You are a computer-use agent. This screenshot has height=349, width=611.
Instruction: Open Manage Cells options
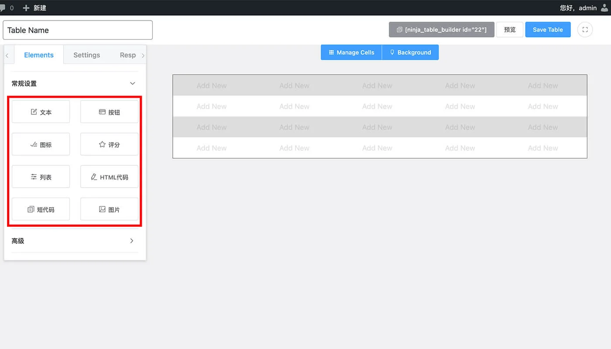pos(351,52)
